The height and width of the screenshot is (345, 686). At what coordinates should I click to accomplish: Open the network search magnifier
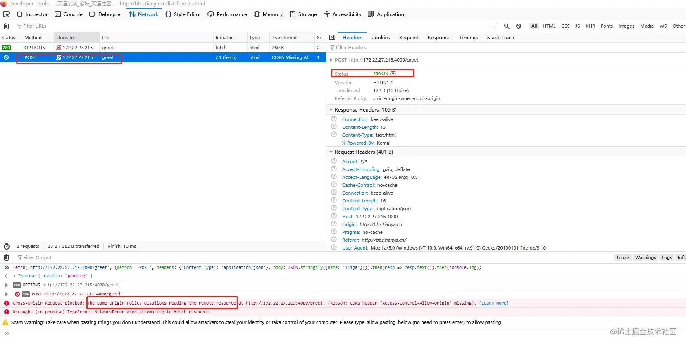point(507,26)
